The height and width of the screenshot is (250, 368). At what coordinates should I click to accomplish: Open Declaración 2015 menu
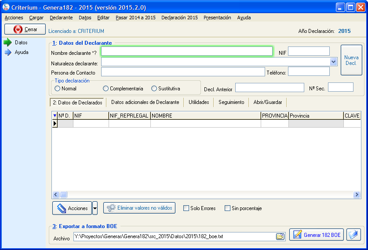(x=179, y=18)
